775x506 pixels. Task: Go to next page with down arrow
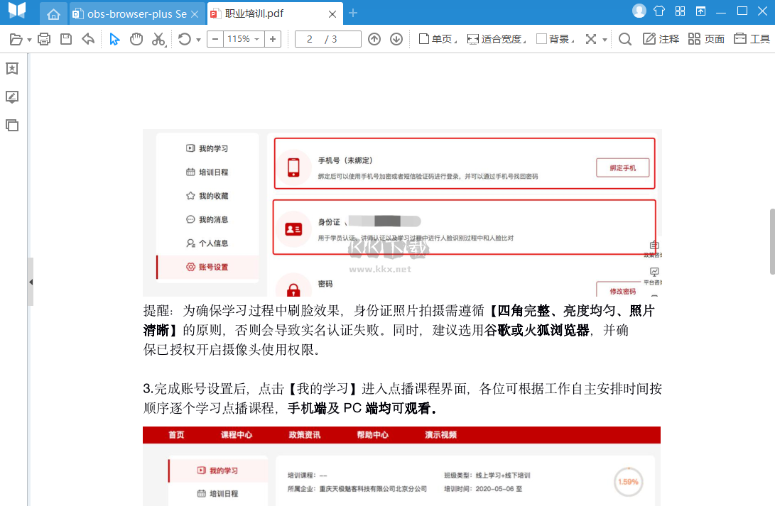(x=394, y=39)
